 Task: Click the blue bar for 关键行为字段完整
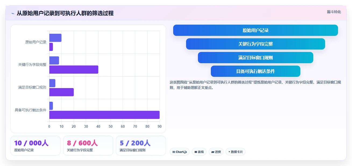[x=54, y=61]
